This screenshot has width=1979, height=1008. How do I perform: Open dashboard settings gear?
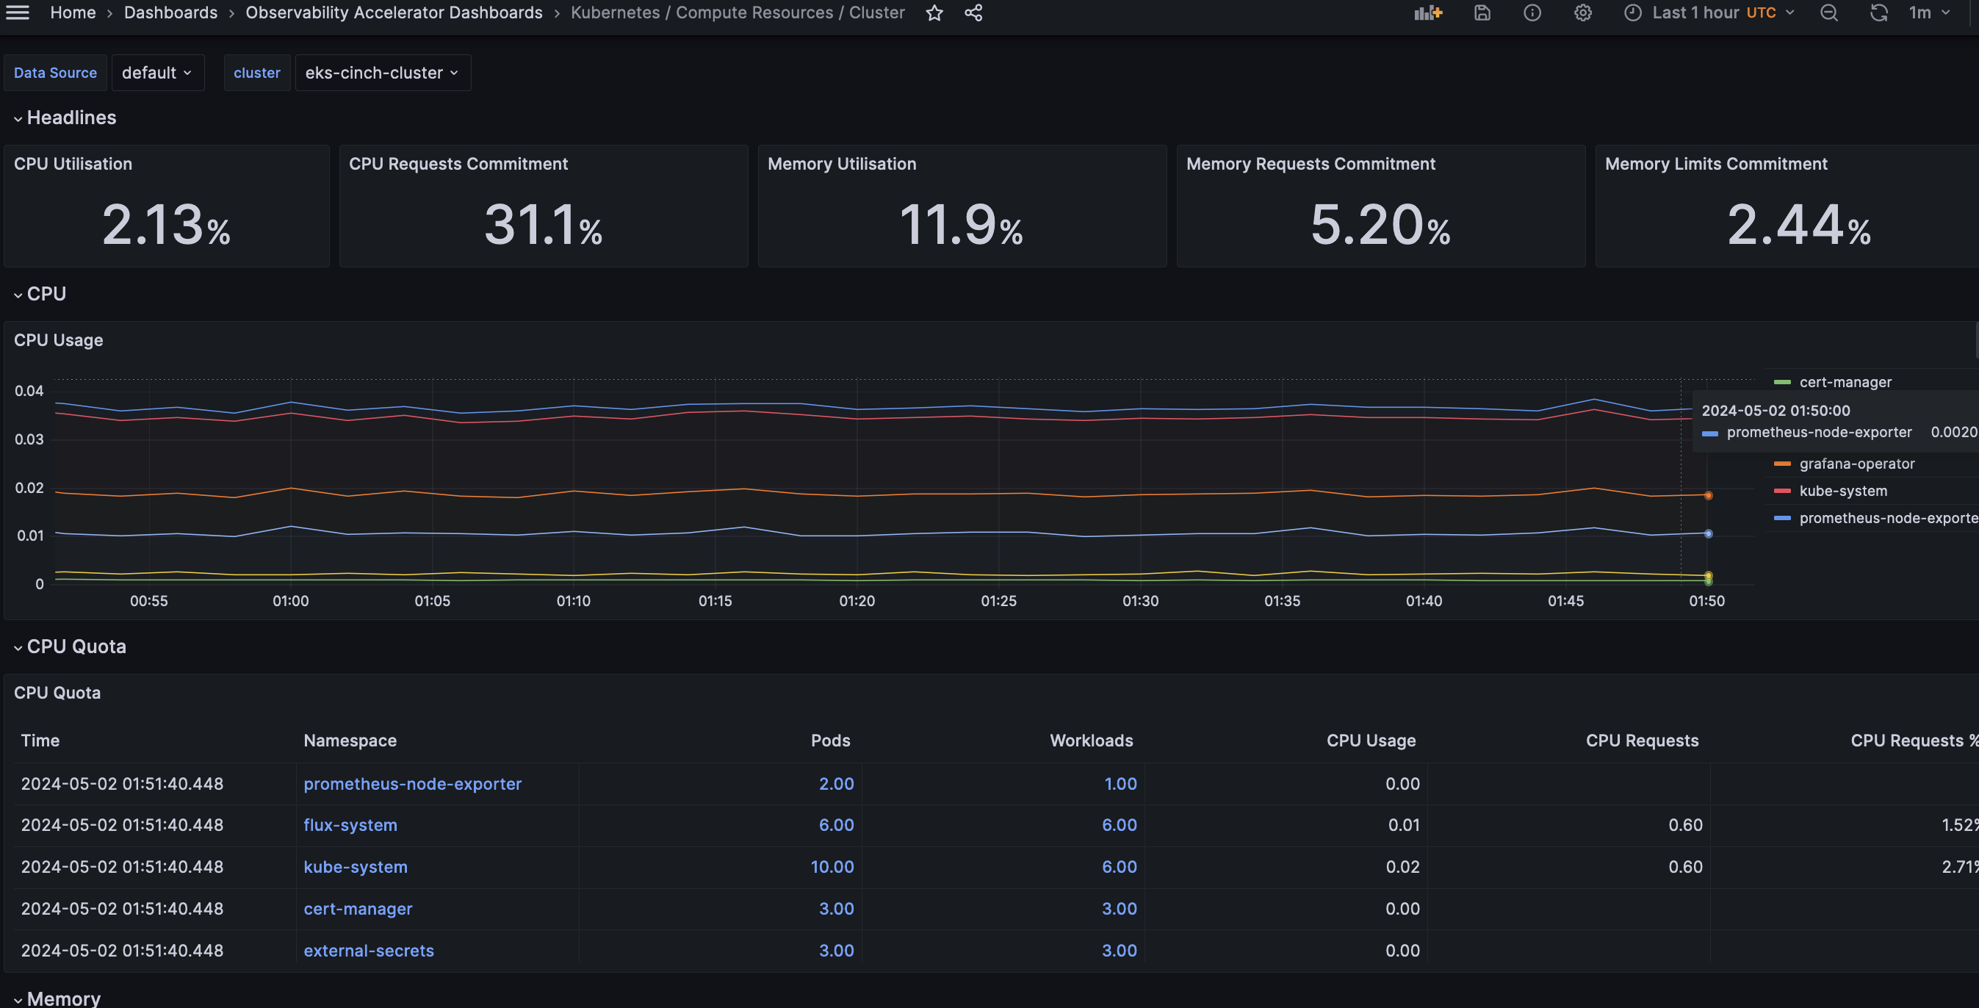tap(1582, 12)
